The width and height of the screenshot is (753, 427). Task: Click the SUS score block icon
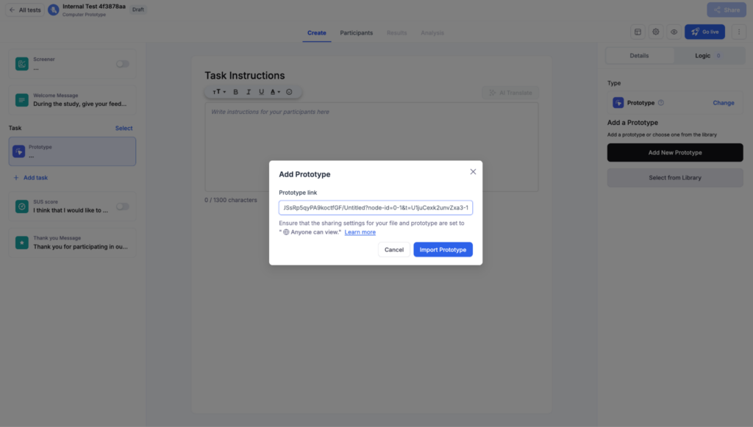click(x=21, y=207)
